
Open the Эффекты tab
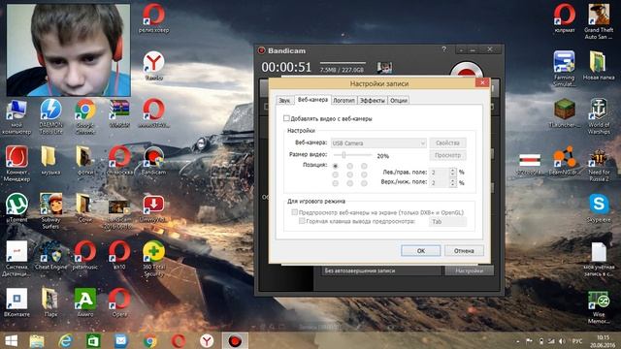click(373, 101)
